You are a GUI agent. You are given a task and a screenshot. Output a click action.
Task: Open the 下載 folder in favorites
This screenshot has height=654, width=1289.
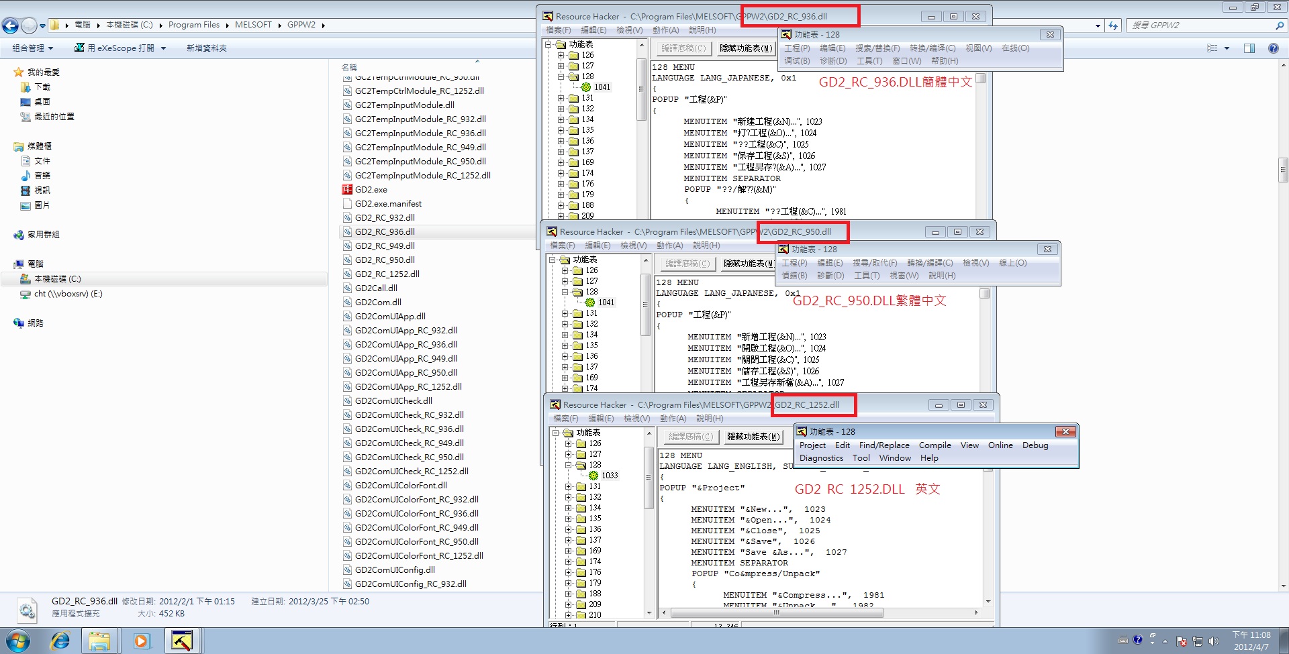(42, 87)
